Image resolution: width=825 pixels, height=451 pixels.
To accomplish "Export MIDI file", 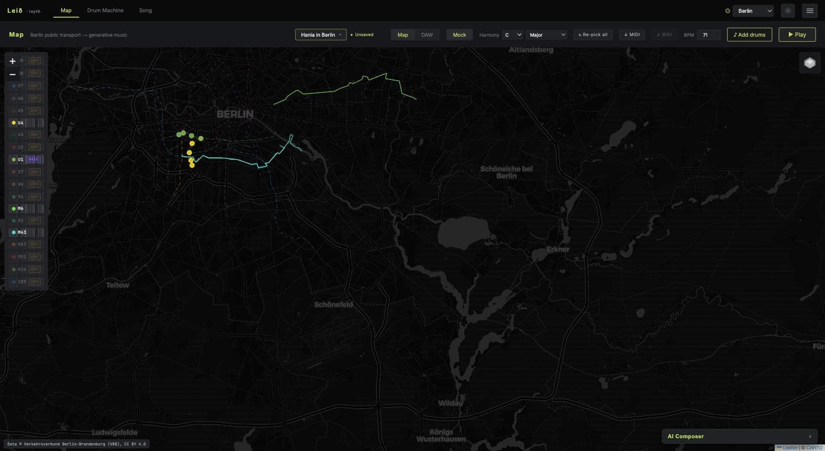I will coord(632,34).
